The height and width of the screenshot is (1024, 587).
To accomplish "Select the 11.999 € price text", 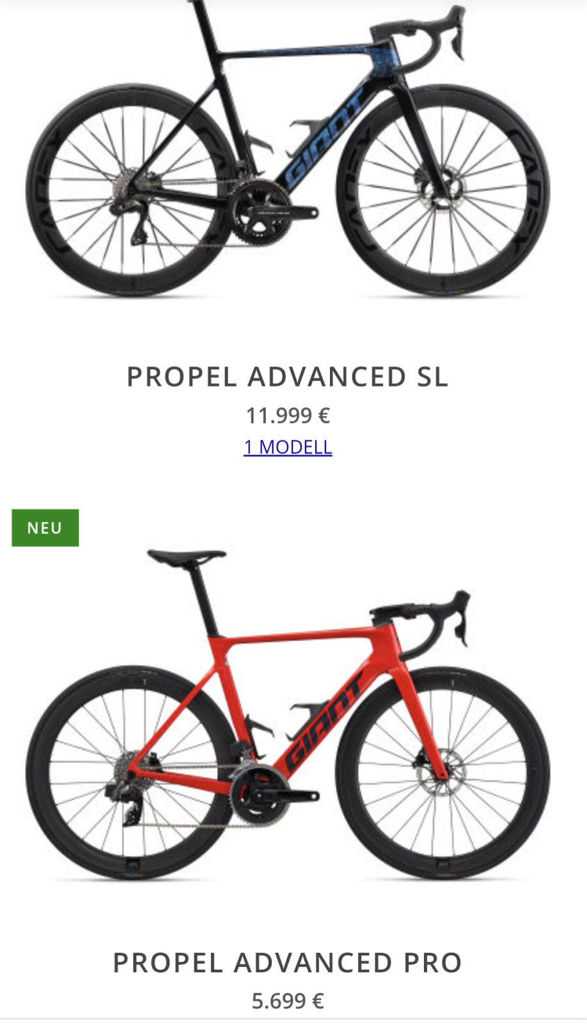I will click(x=288, y=416).
